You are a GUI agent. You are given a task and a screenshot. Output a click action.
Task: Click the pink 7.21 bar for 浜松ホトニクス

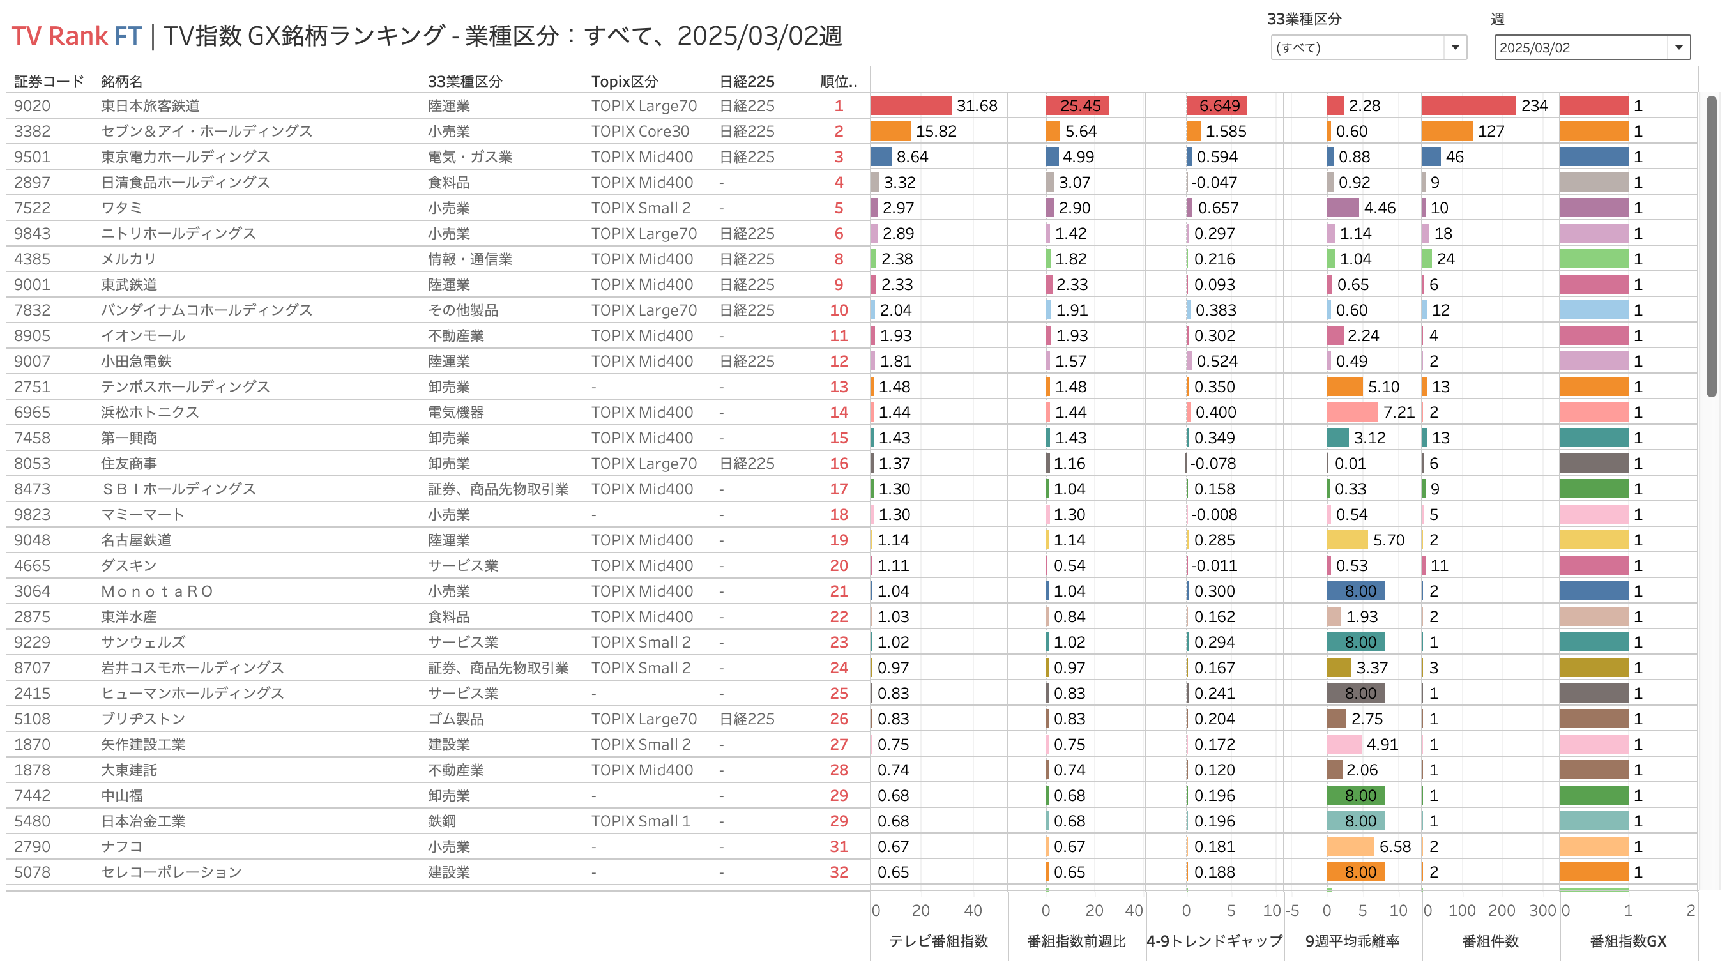(x=1351, y=413)
